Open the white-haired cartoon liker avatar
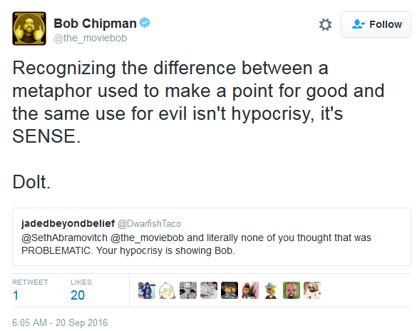The width and height of the screenshot is (417, 331). coord(168,290)
